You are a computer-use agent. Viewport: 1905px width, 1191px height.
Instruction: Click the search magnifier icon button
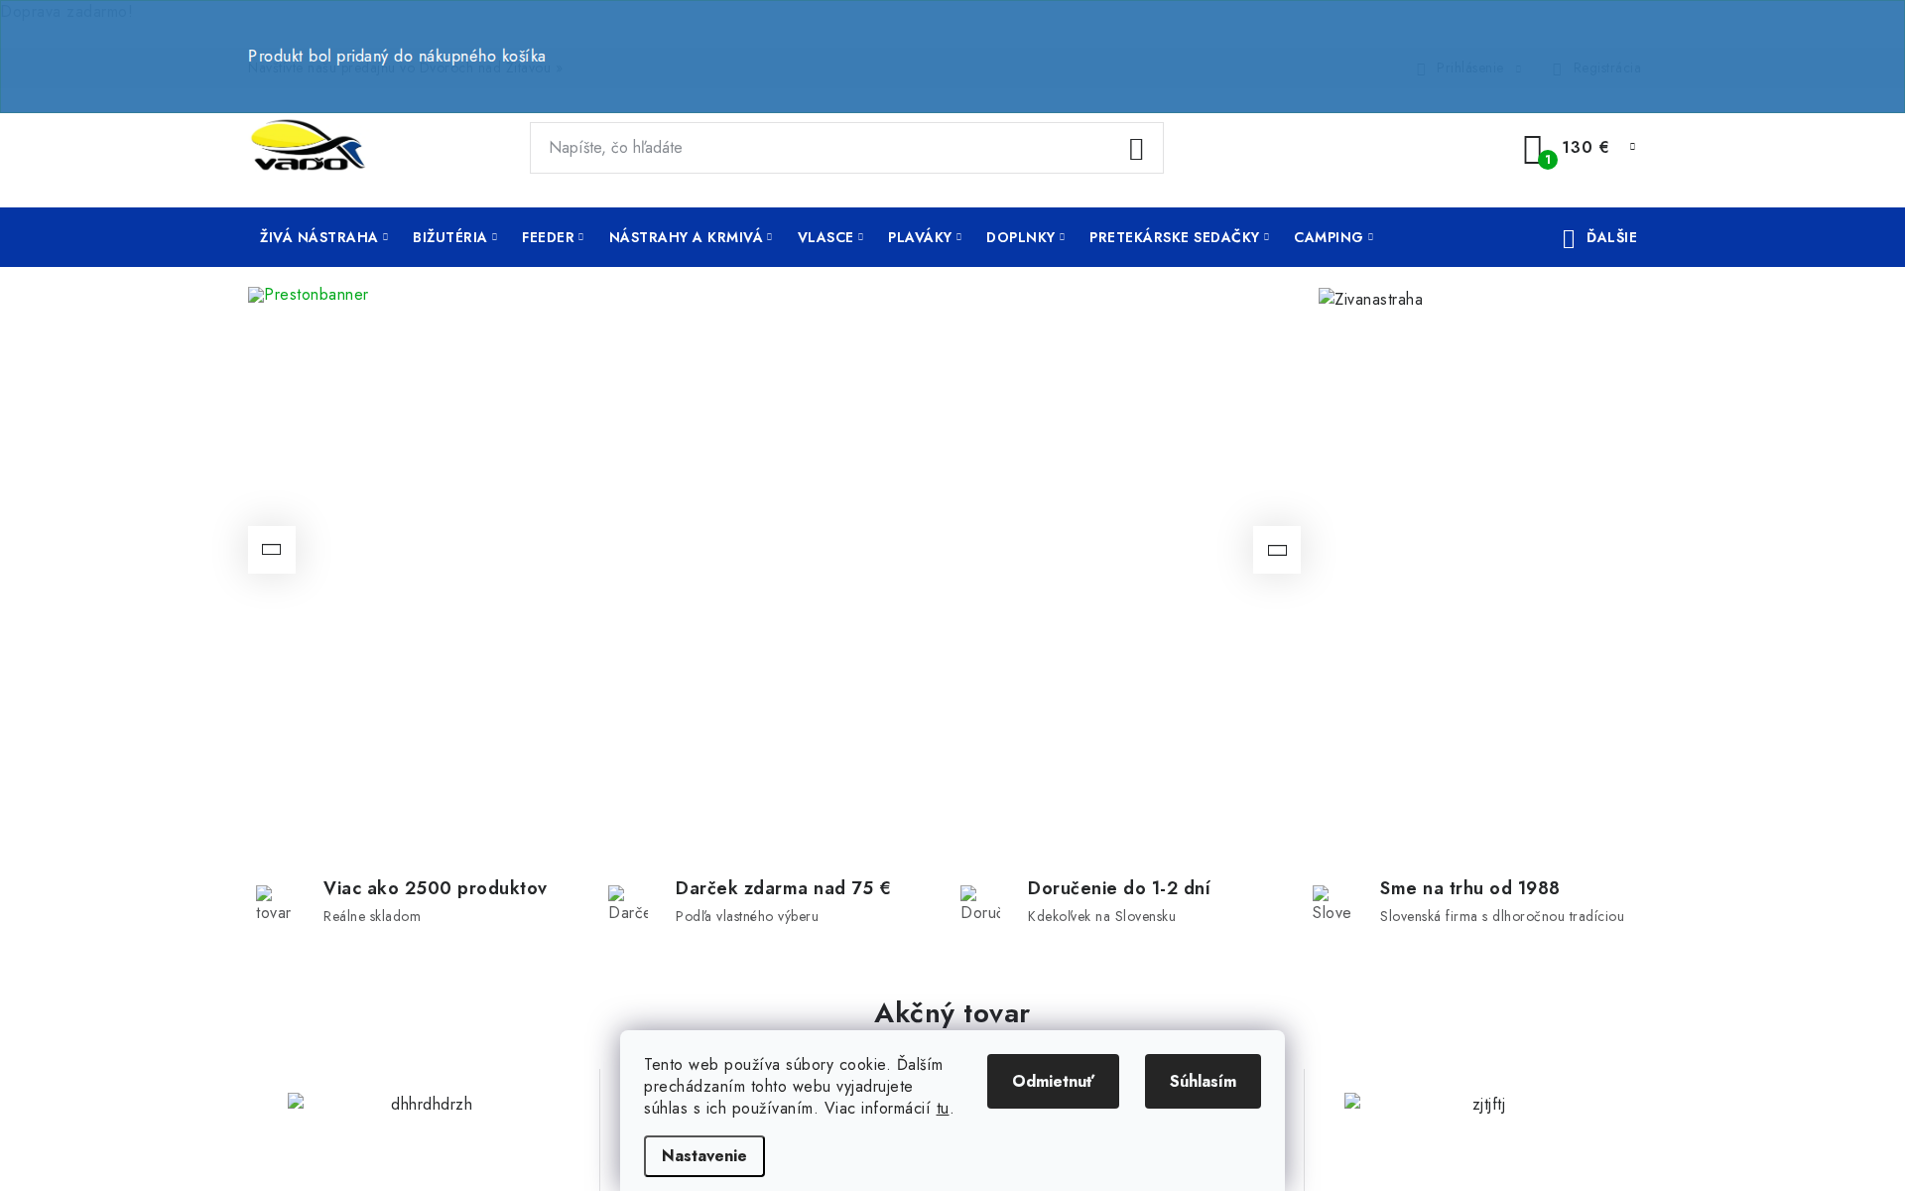click(x=1136, y=149)
